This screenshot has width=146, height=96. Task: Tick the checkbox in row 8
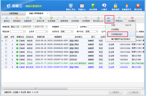[6, 67]
